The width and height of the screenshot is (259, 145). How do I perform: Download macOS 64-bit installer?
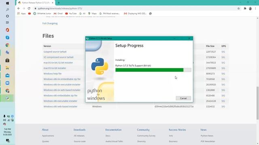[x=55, y=68]
